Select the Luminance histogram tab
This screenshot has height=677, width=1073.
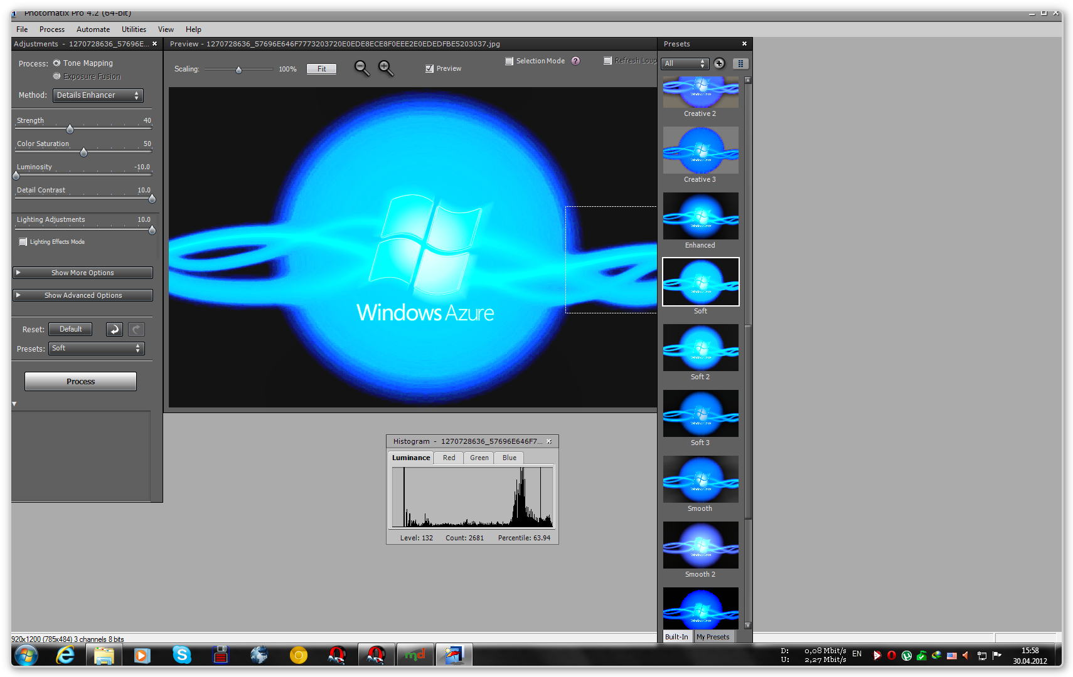coord(411,458)
